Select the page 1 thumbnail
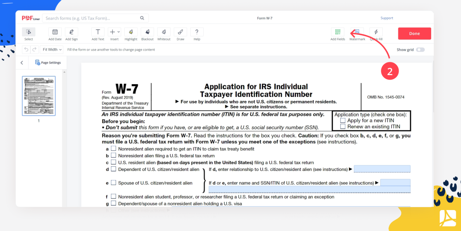Screen dimensions: 461x231 click(39, 96)
